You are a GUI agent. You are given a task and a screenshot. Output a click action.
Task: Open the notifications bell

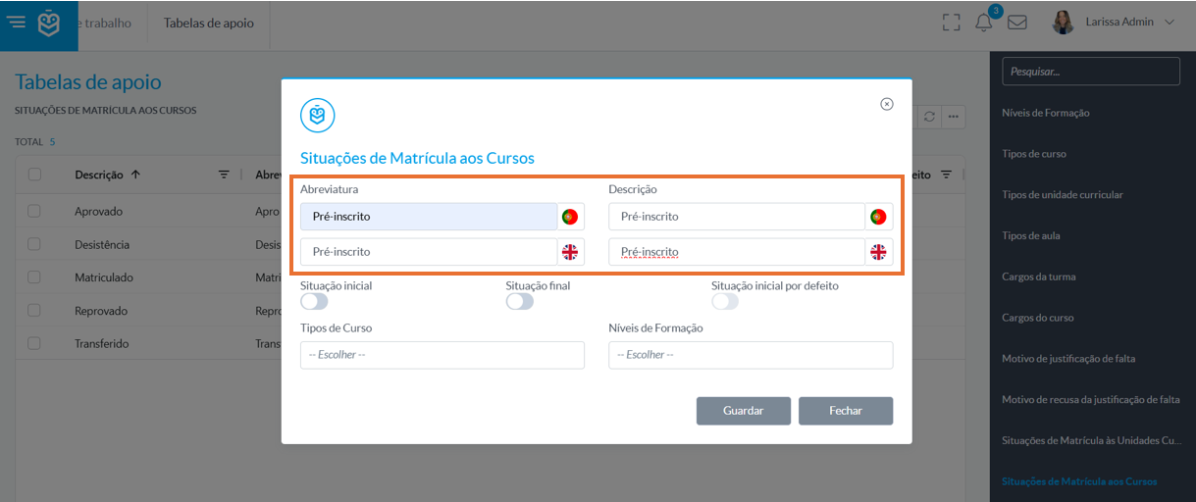point(983,23)
